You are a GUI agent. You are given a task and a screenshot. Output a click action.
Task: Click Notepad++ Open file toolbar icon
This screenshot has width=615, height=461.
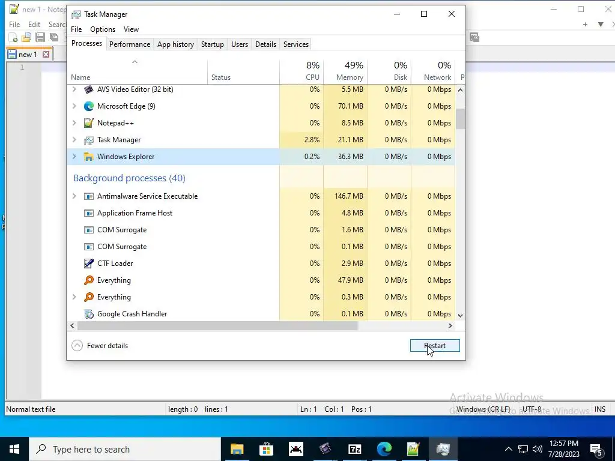click(x=26, y=38)
